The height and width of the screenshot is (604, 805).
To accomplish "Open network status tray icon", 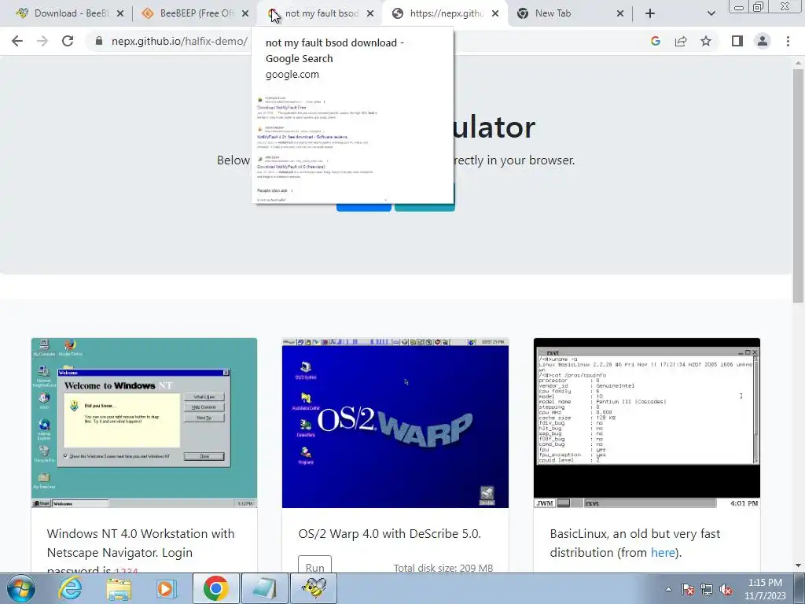I will tap(707, 590).
